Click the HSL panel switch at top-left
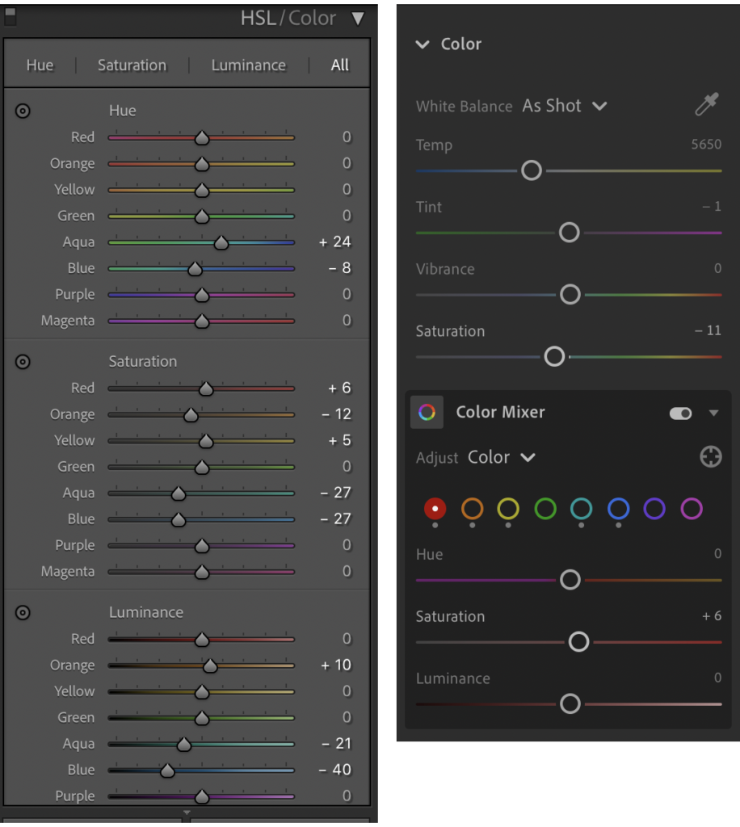This screenshot has width=740, height=827. (x=10, y=16)
